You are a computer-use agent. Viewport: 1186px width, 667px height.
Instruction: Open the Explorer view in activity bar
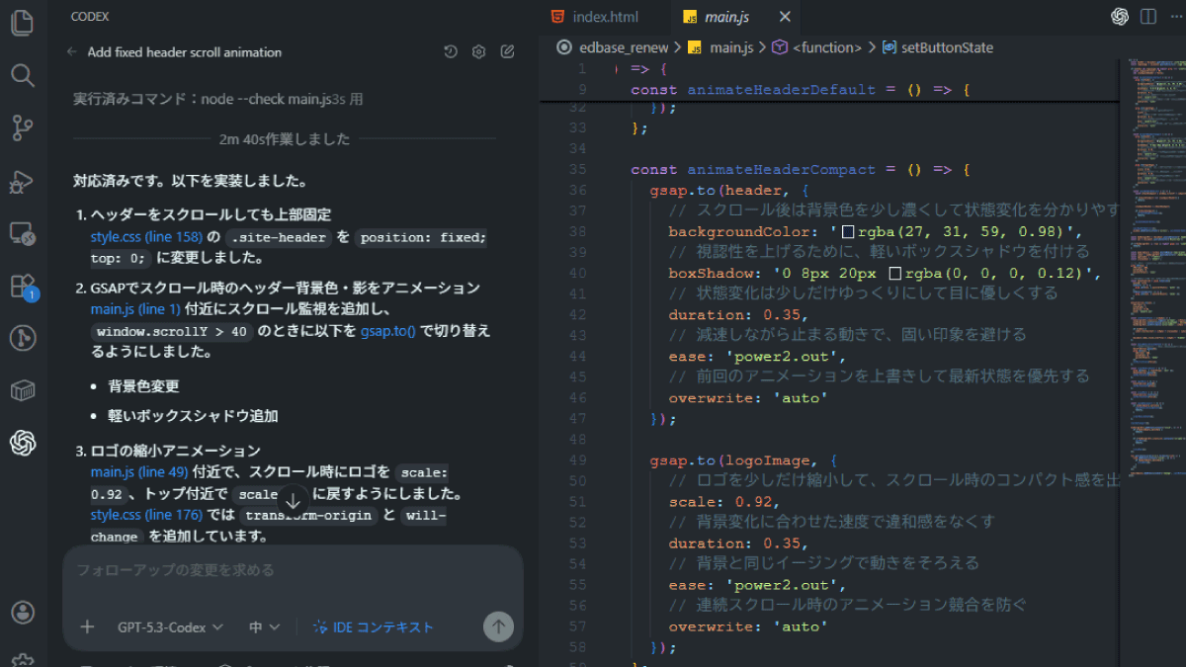22,23
